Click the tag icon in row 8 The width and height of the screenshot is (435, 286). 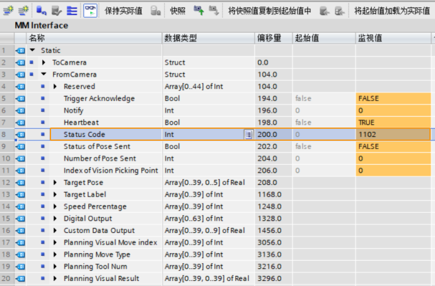(x=20, y=134)
